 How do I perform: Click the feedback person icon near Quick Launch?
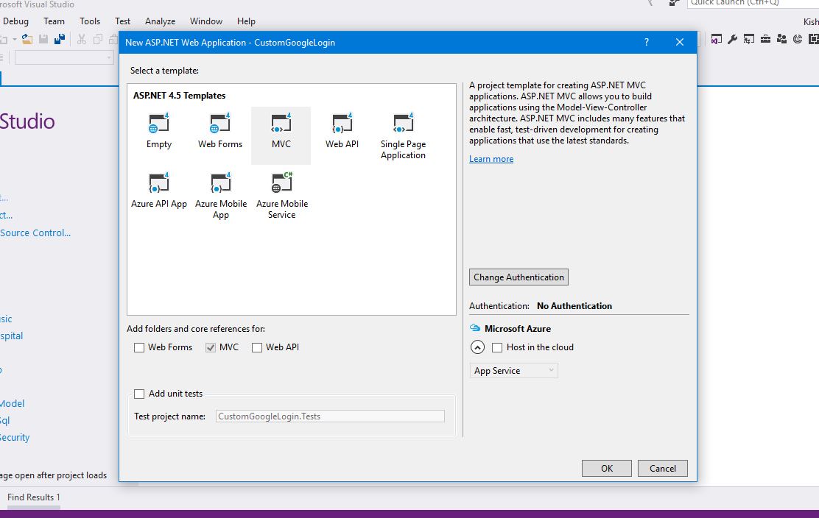click(x=674, y=3)
